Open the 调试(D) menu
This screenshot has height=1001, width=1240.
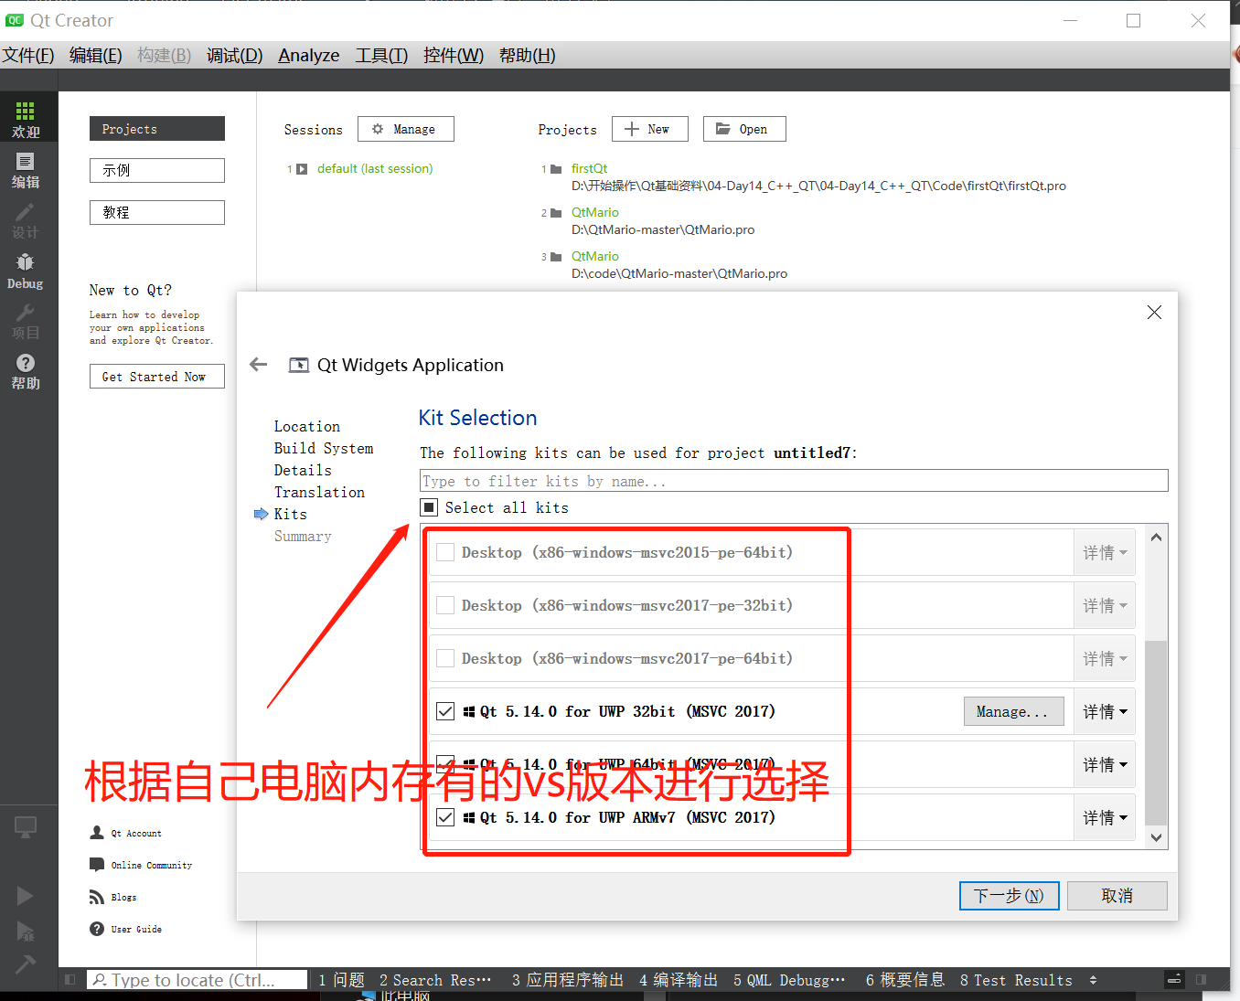point(234,55)
